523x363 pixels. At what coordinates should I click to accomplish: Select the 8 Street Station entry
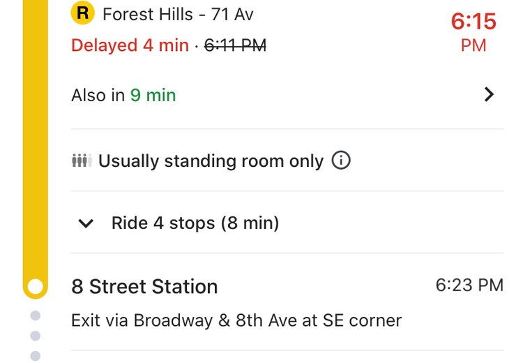(144, 287)
